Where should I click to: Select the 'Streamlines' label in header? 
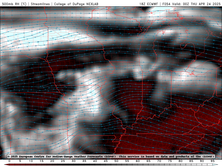(40, 4)
